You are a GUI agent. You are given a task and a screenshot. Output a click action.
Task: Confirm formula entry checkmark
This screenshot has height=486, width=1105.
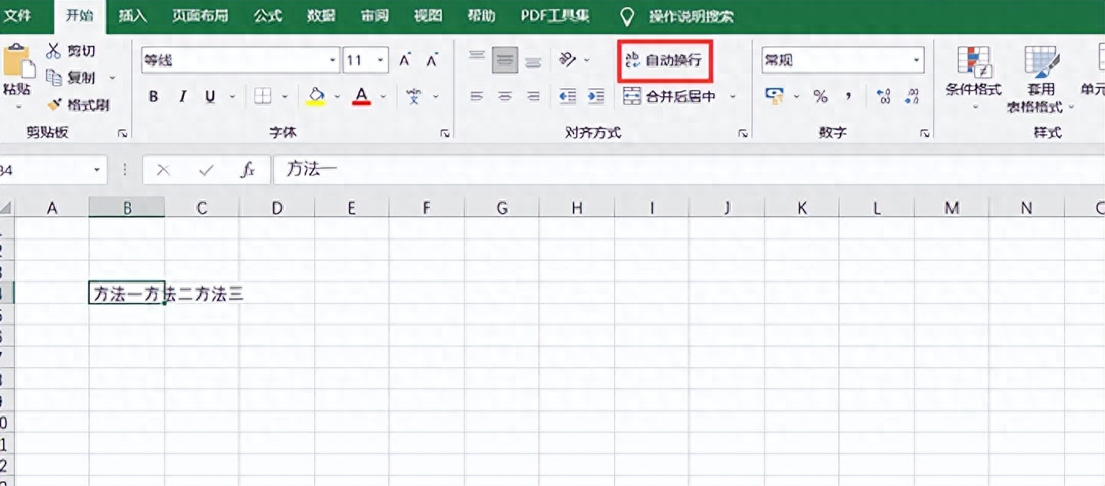[x=207, y=170]
